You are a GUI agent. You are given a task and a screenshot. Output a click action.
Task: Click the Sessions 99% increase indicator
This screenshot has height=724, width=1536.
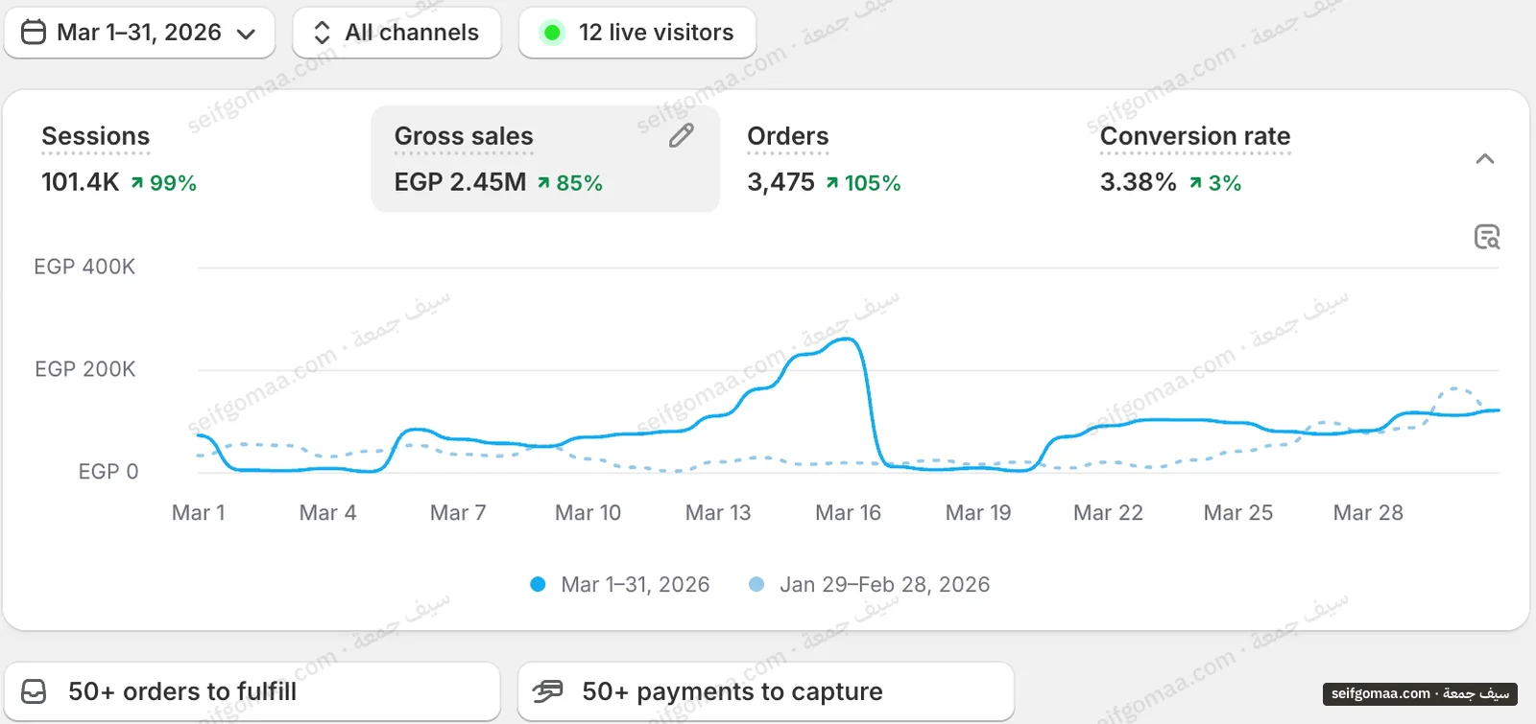(x=164, y=183)
